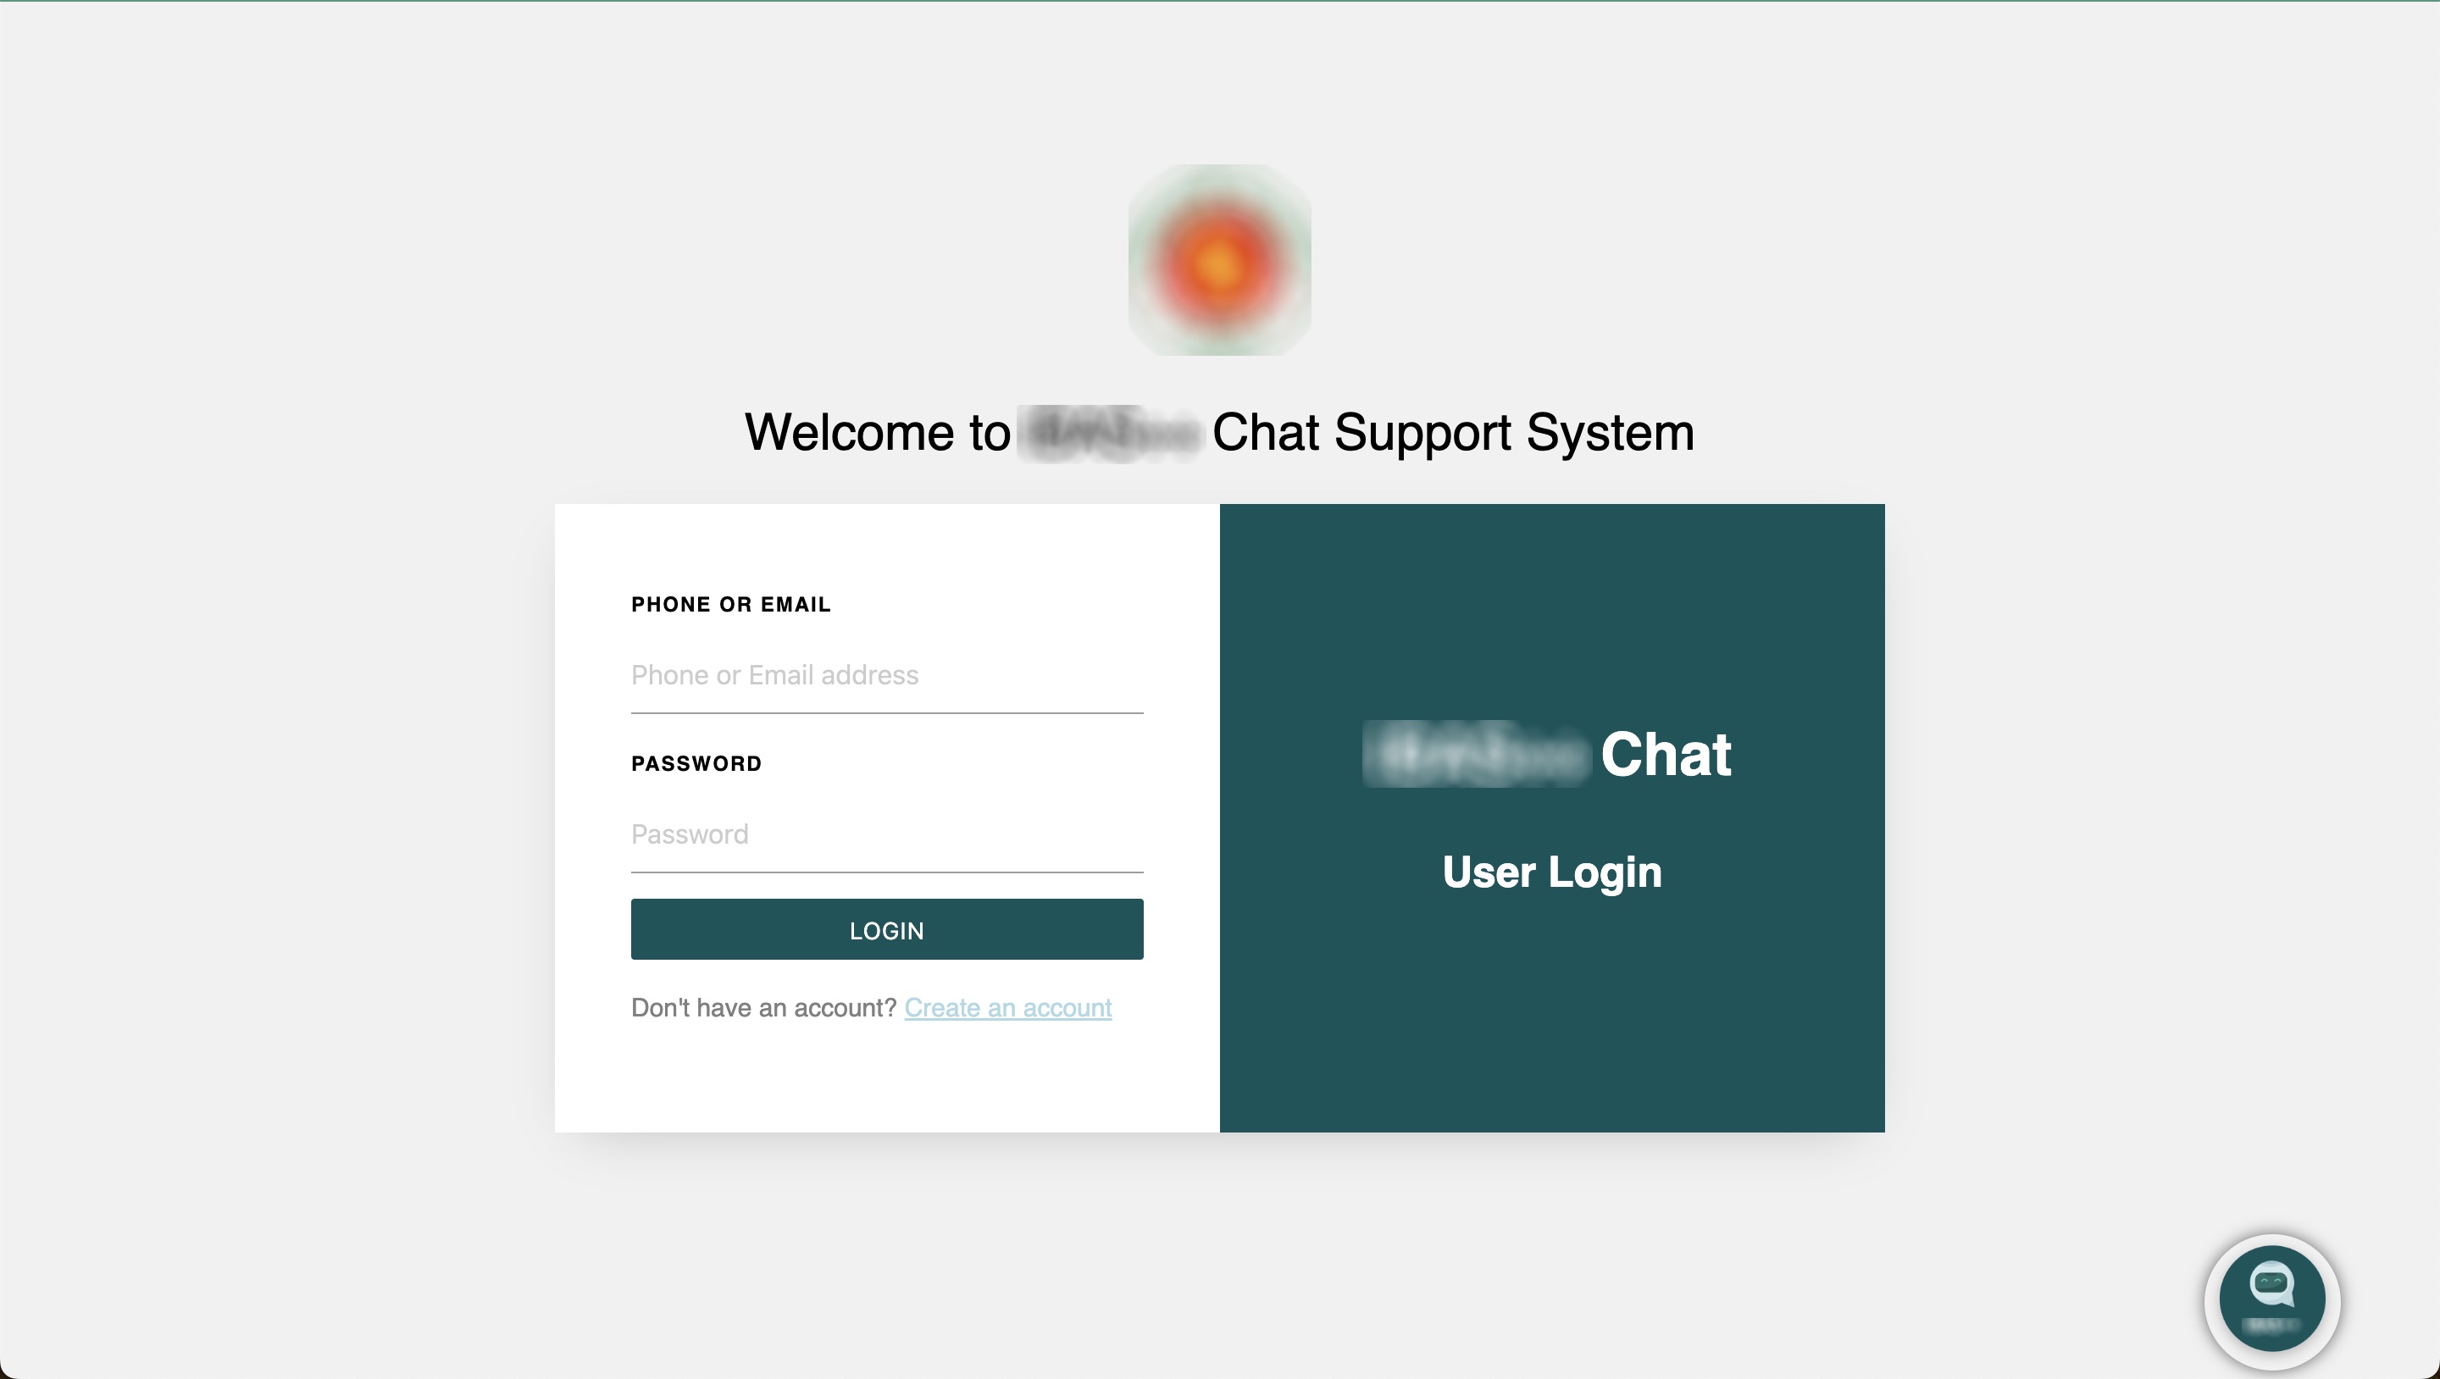This screenshot has height=1379, width=2440.
Task: Click the white Chat title in teal panel
Action: 1666,755
